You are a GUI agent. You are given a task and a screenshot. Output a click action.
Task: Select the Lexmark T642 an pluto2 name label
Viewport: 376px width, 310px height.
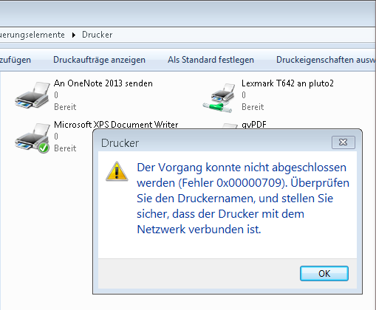(287, 83)
